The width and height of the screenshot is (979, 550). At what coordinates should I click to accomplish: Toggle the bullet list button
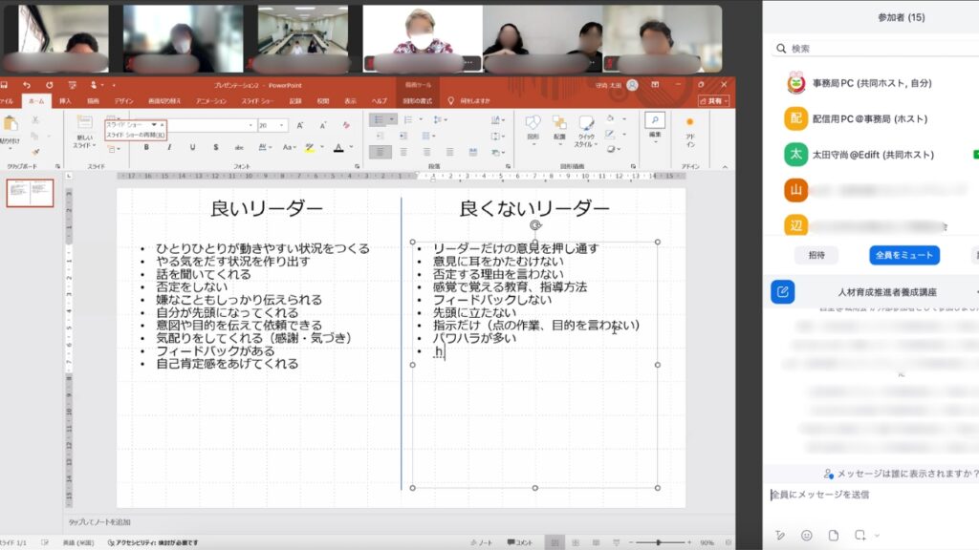pos(379,119)
